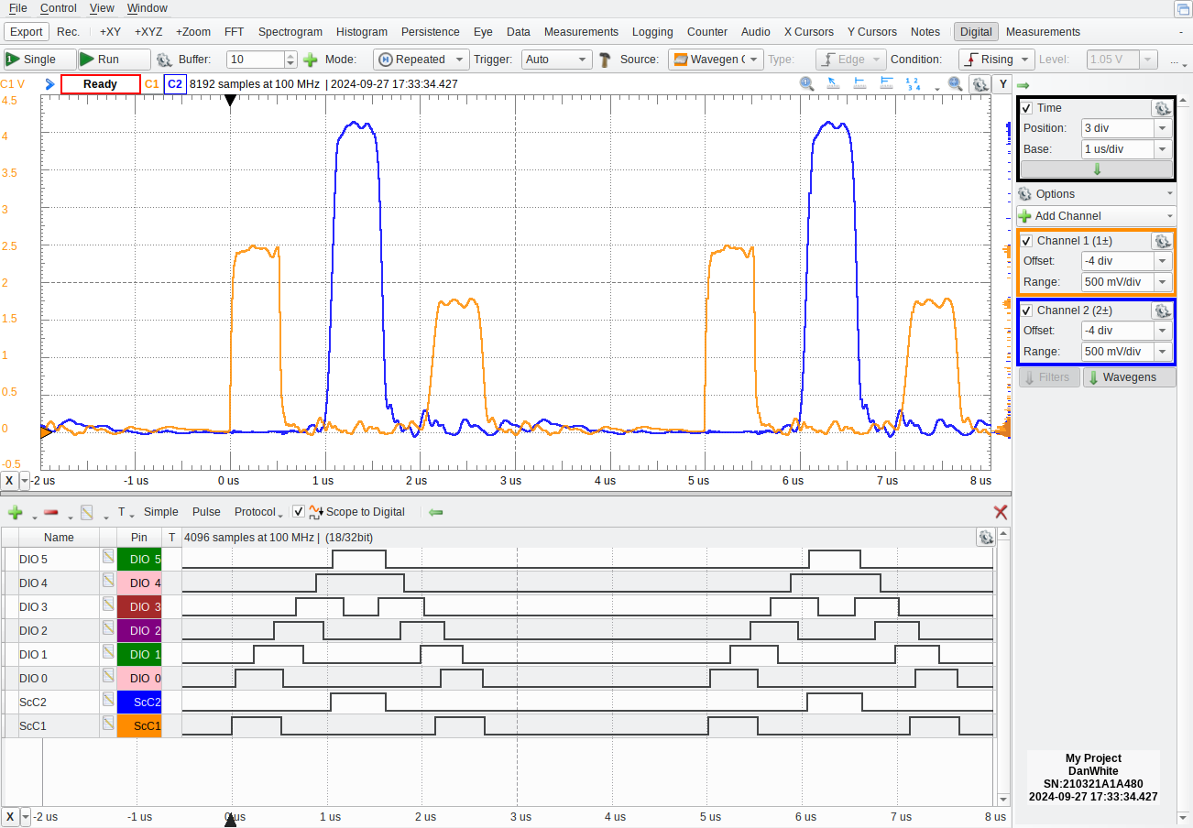Select Simple trigger mode in digital toolbar
The height and width of the screenshot is (828, 1193).
161,512
